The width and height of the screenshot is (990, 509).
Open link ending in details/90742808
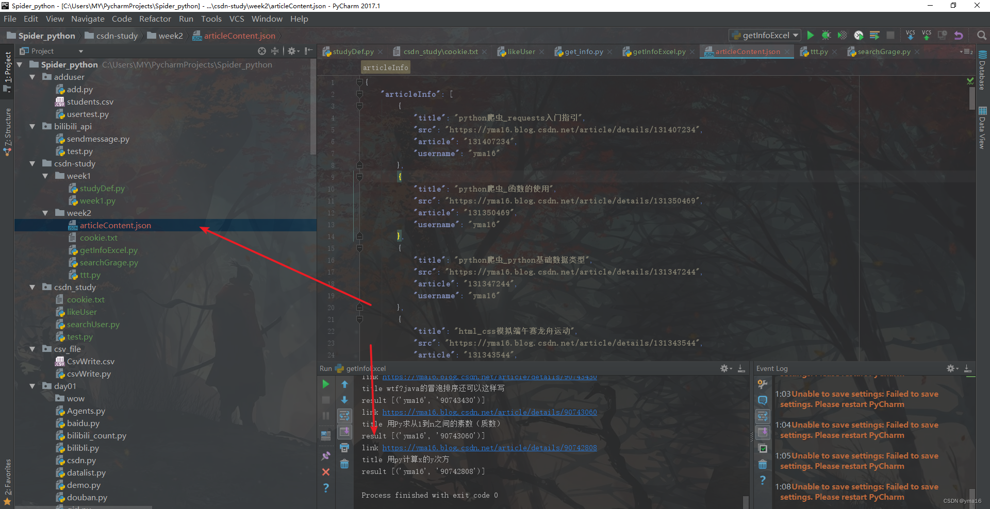pyautogui.click(x=489, y=448)
